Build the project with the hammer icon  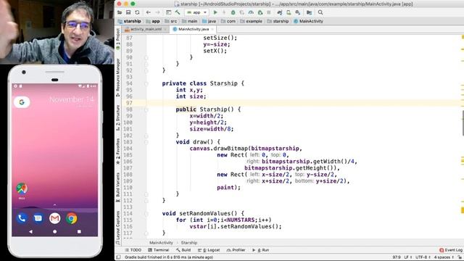click(x=178, y=12)
